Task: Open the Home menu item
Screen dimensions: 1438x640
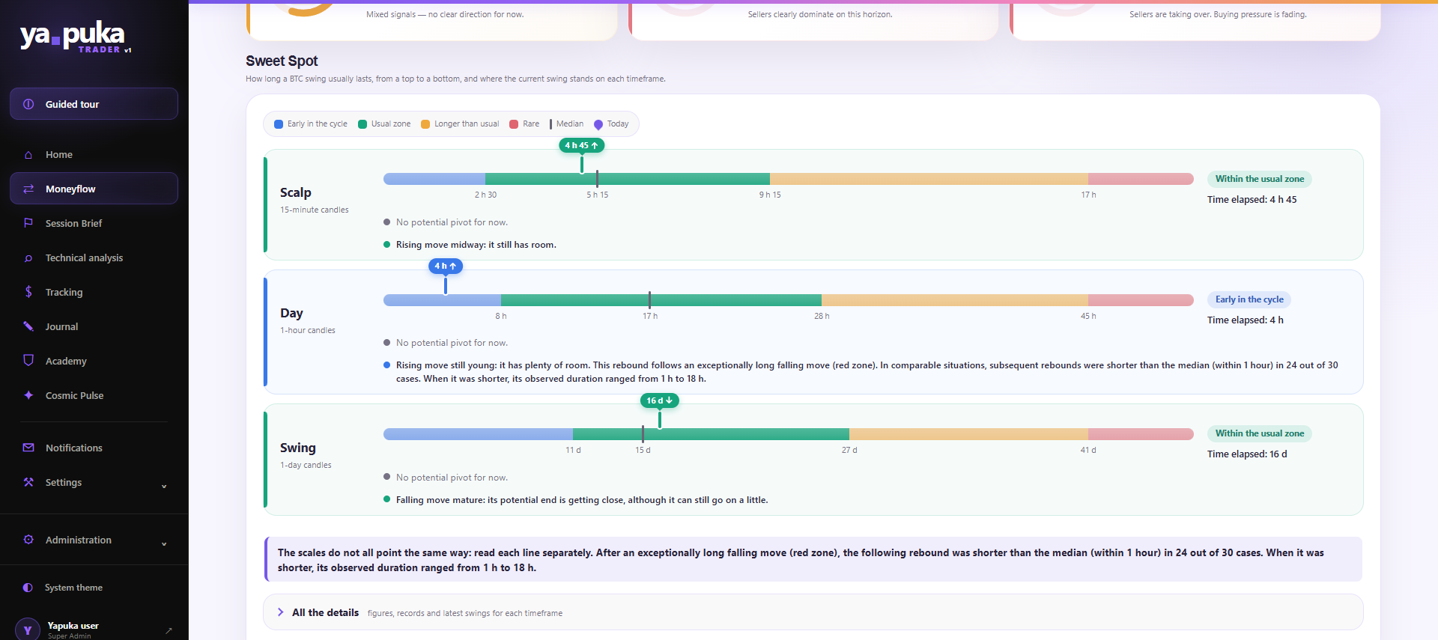Action: (x=94, y=155)
